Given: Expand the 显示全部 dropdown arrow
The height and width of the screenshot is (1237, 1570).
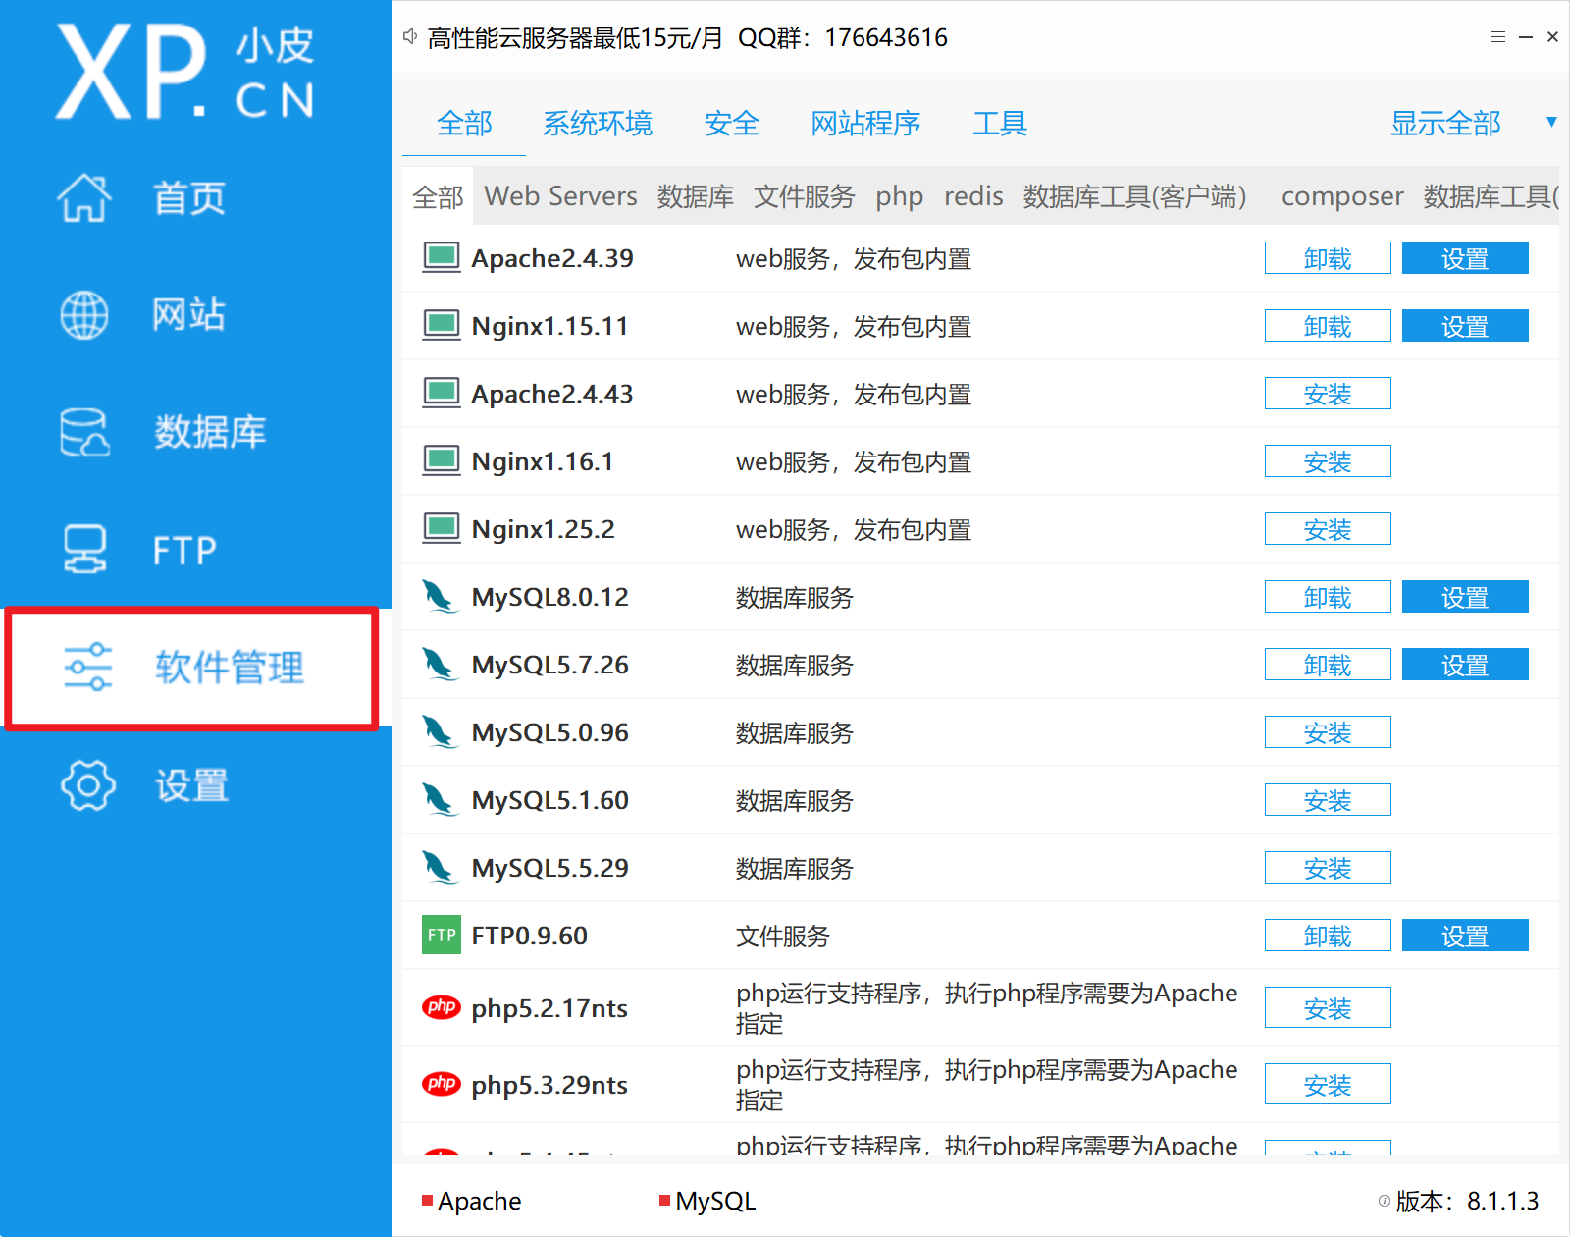Looking at the screenshot, I should (1551, 123).
